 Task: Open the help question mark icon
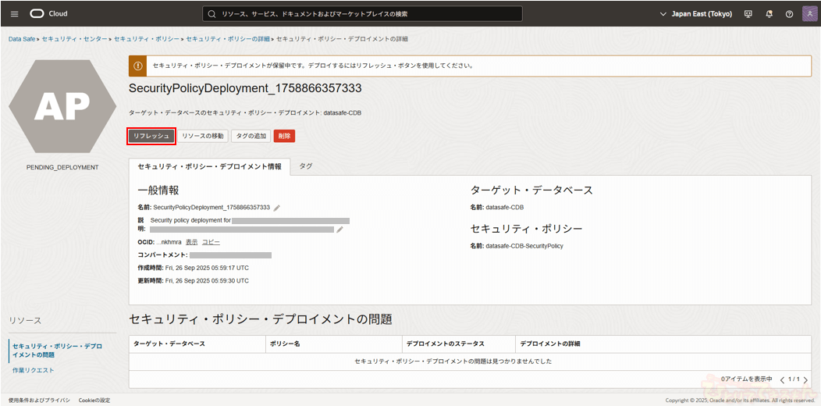[x=789, y=14]
